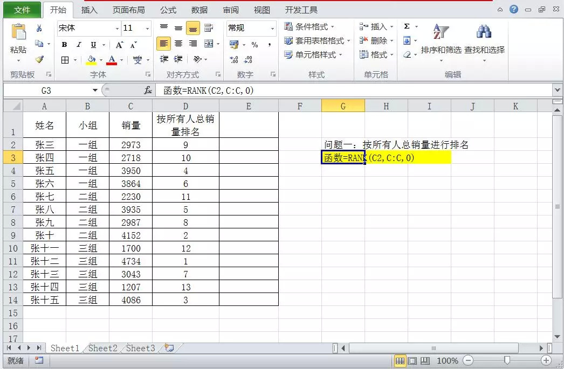Select Page Layout view in status bar

(412, 360)
